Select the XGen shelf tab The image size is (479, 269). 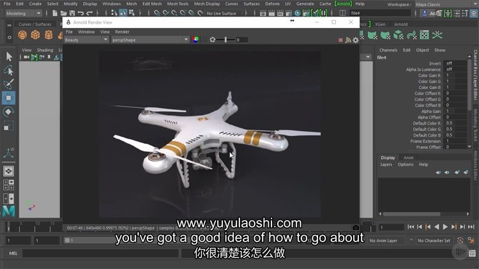pyautogui.click(x=380, y=24)
